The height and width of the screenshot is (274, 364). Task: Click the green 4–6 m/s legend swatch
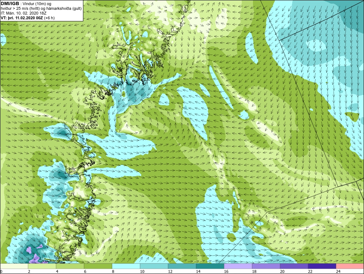[x=70, y=266]
